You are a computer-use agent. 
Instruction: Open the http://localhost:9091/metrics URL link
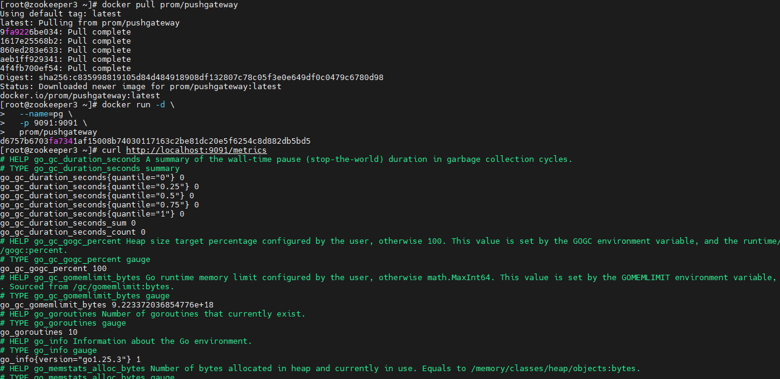pos(196,150)
